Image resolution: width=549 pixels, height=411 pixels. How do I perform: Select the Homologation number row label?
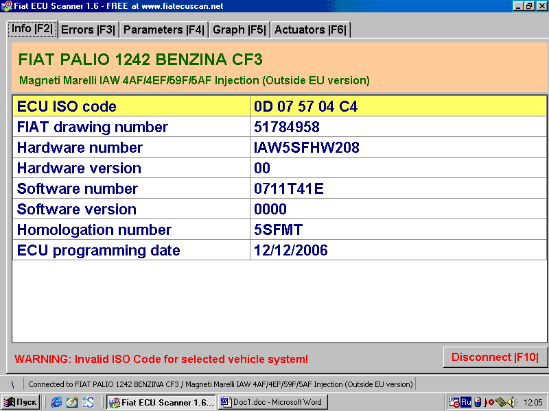(x=94, y=229)
